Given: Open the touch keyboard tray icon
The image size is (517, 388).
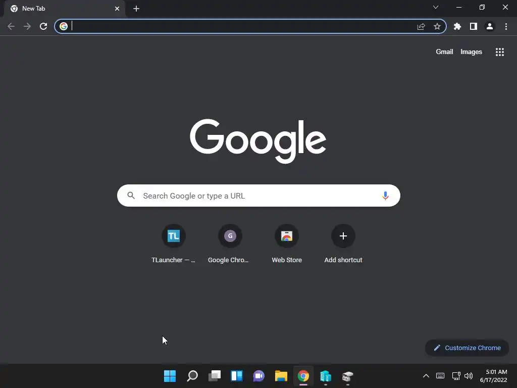Looking at the screenshot, I should point(440,376).
